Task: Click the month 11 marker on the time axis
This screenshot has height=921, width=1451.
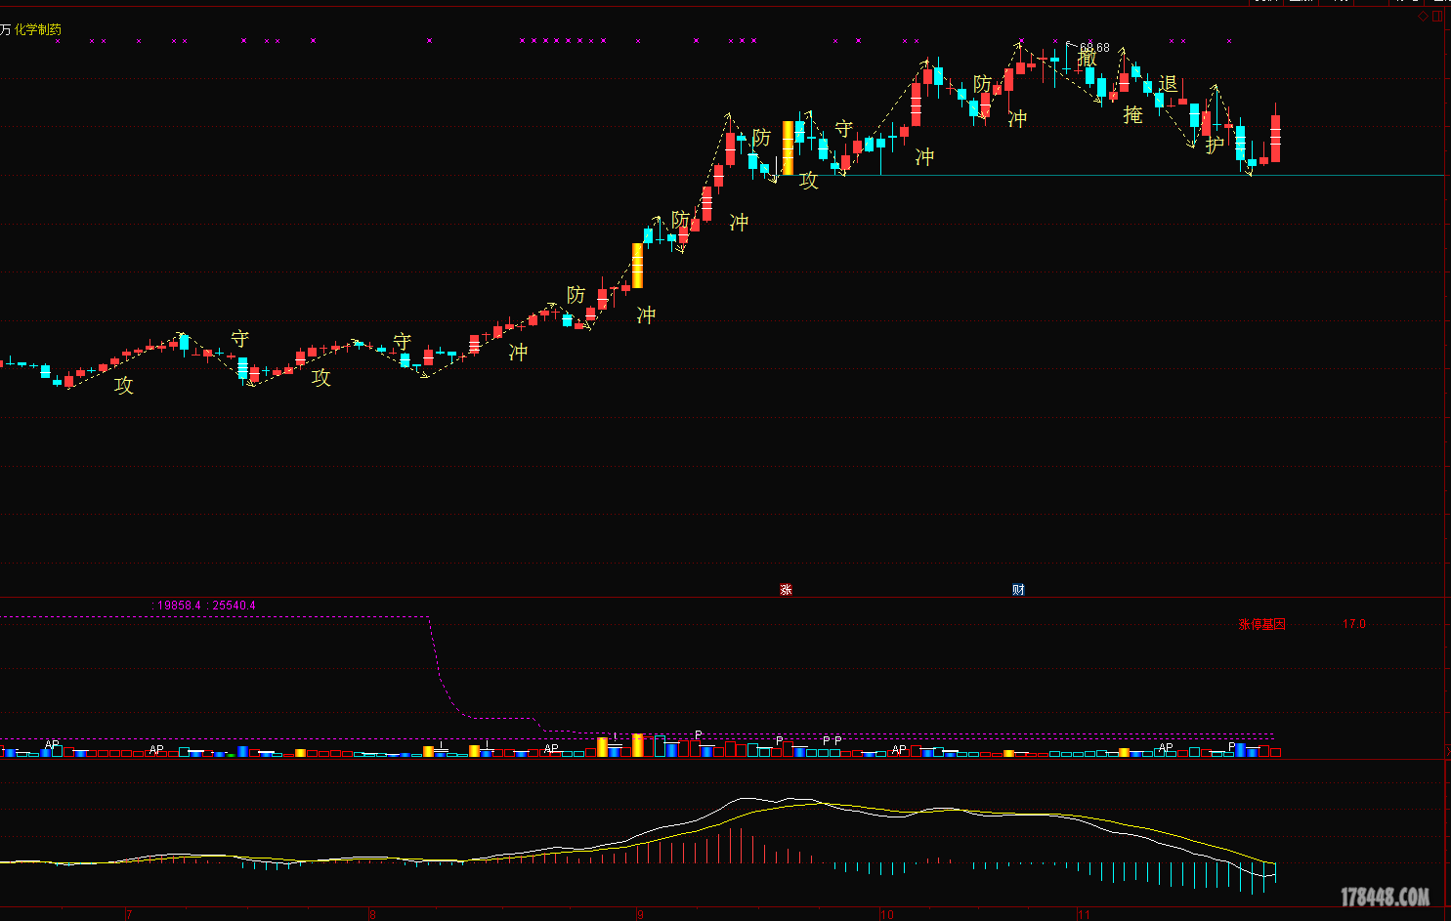Action: (1084, 915)
